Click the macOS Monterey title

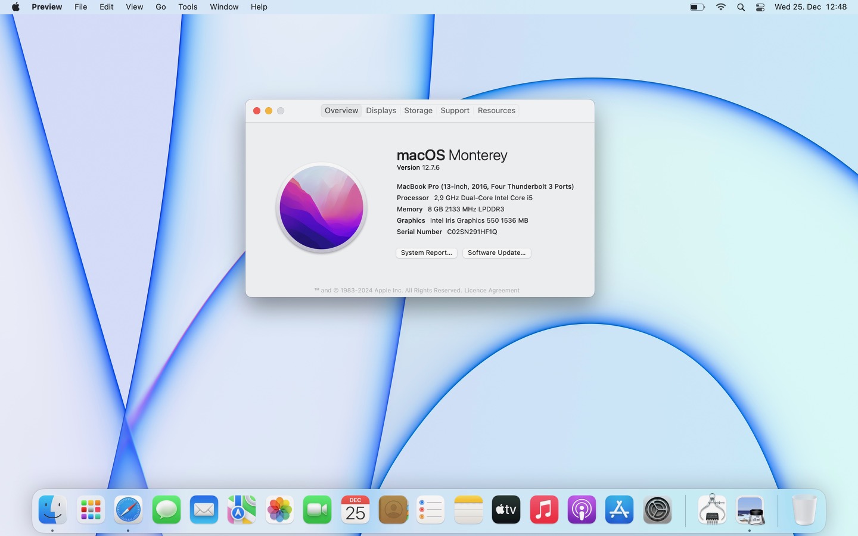(452, 155)
